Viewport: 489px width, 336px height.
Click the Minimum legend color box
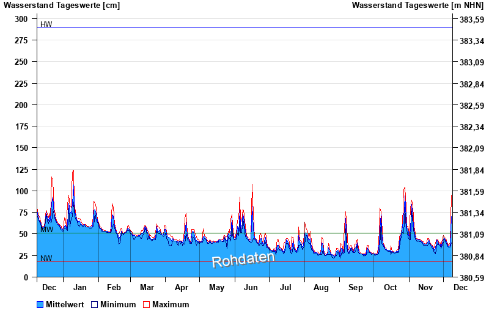tap(95, 304)
